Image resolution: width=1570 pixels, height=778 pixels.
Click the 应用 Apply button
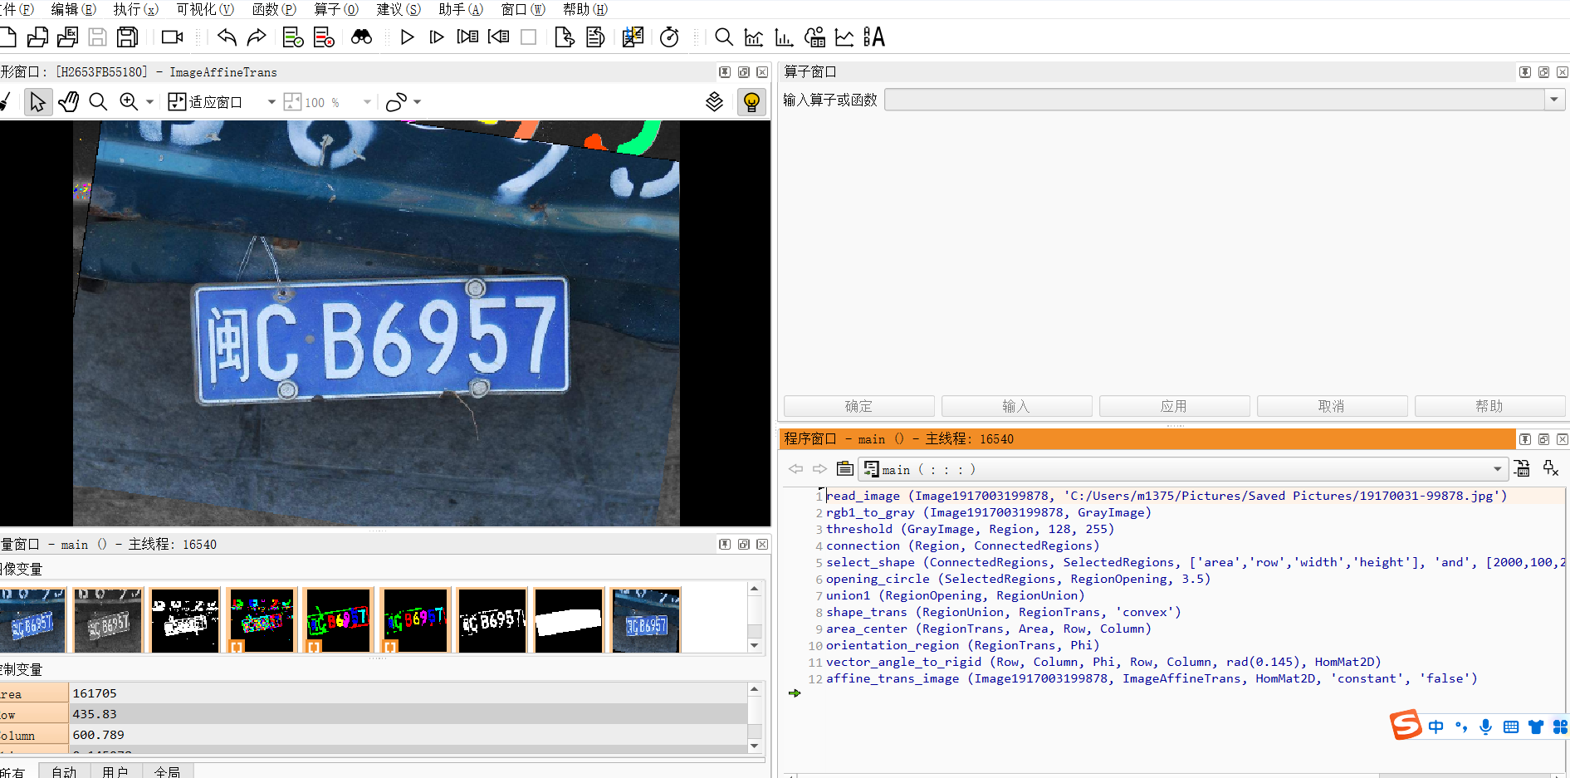point(1174,406)
